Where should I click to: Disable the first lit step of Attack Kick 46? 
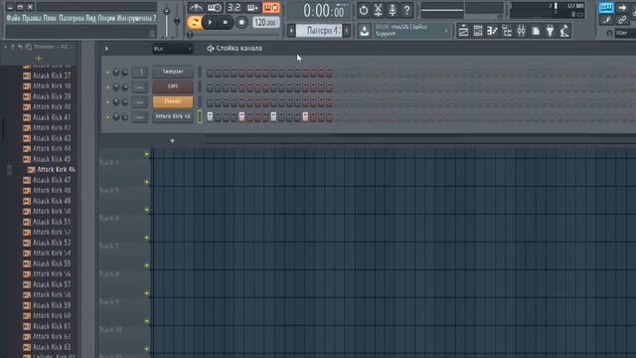coord(210,117)
